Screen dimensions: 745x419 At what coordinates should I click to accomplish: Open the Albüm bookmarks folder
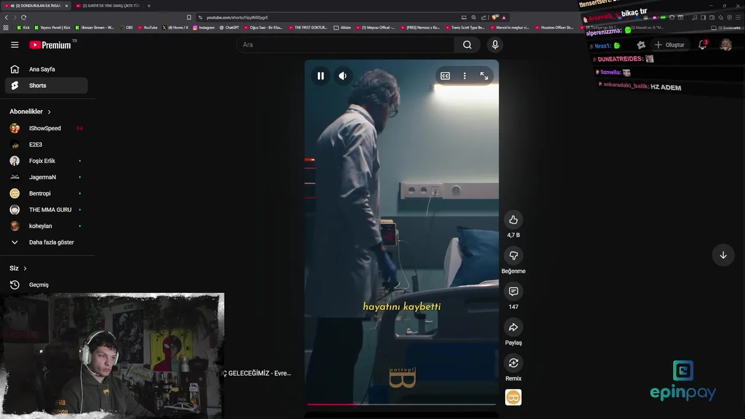pyautogui.click(x=342, y=27)
